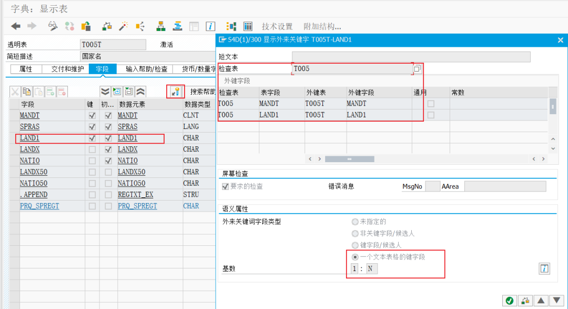
Task: Show the object hierarchy icon
Action: (161, 26)
